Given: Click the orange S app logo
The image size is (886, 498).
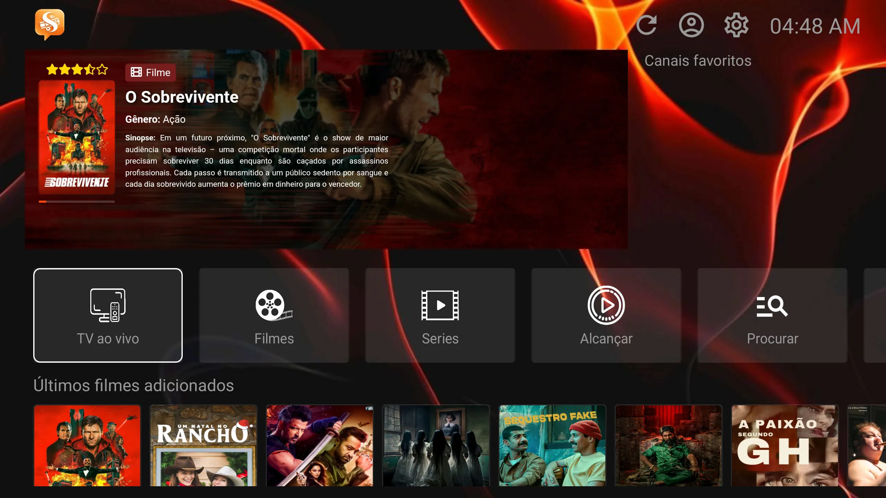Looking at the screenshot, I should point(49,24).
